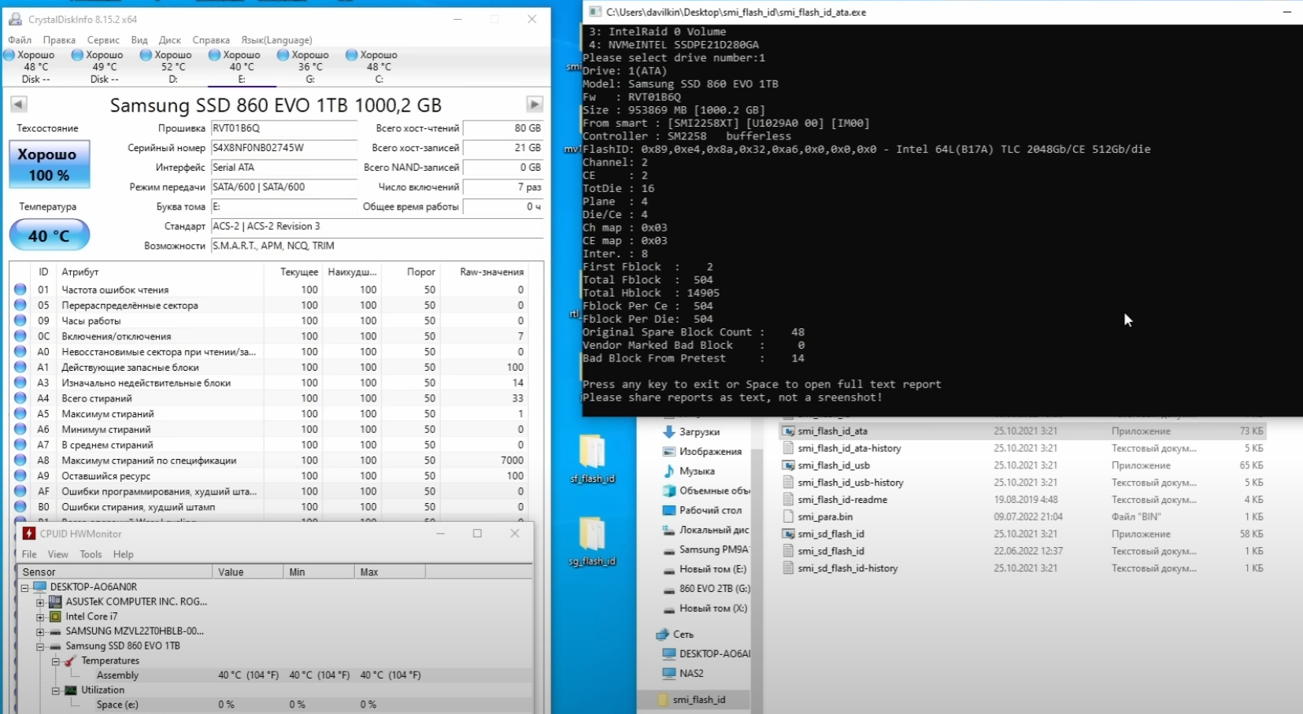Image resolution: width=1303 pixels, height=714 pixels.
Task: Click the status circle for SMART attribute 01
Action: pyautogui.click(x=20, y=290)
